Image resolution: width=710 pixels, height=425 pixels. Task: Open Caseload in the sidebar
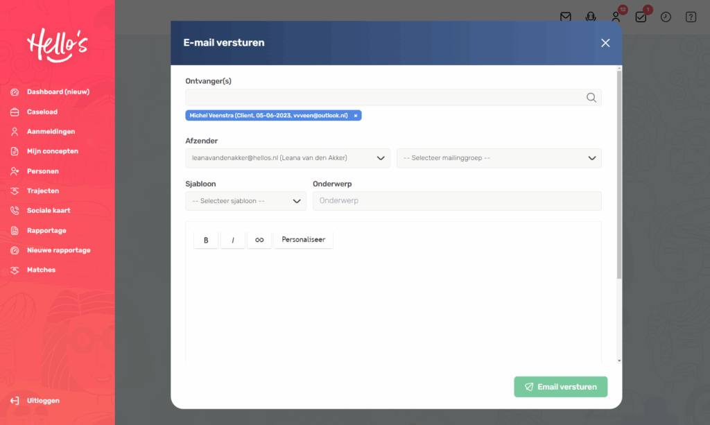coord(42,112)
